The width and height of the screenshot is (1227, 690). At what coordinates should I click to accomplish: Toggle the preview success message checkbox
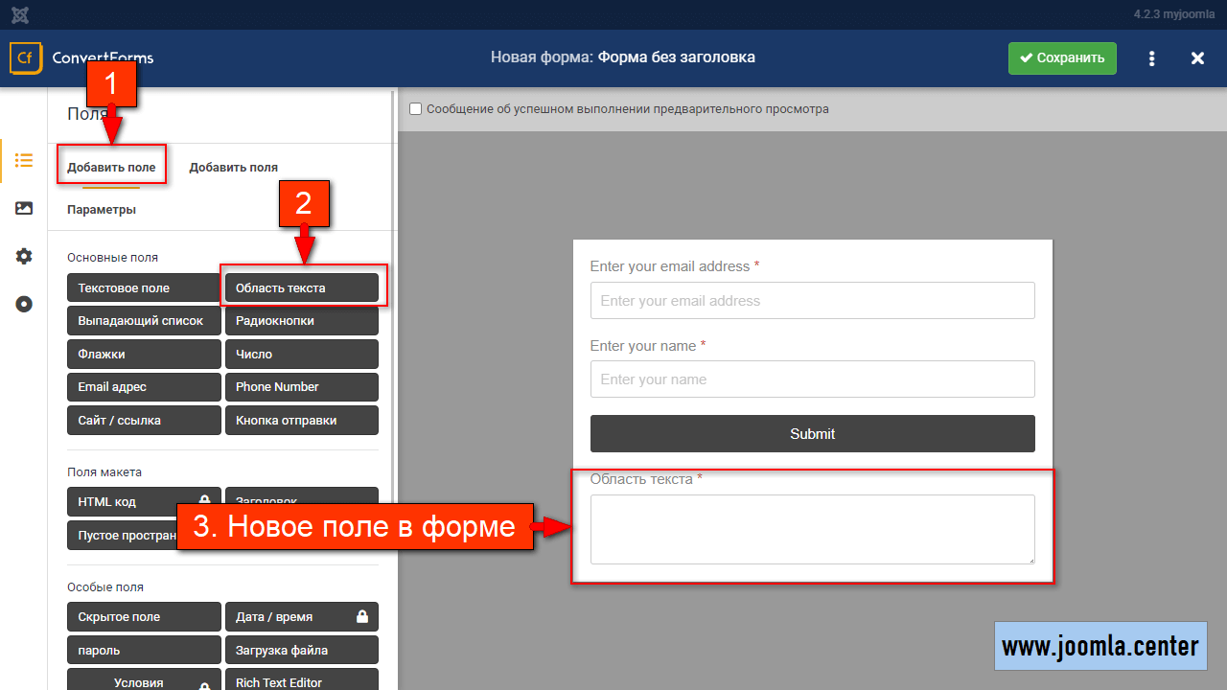[x=416, y=109]
